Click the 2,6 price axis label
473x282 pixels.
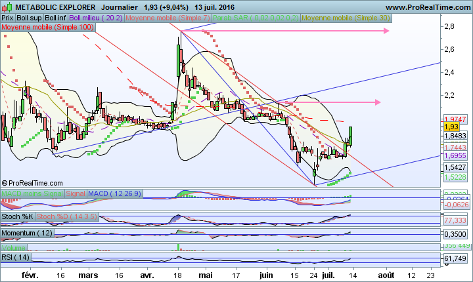[x=449, y=49]
